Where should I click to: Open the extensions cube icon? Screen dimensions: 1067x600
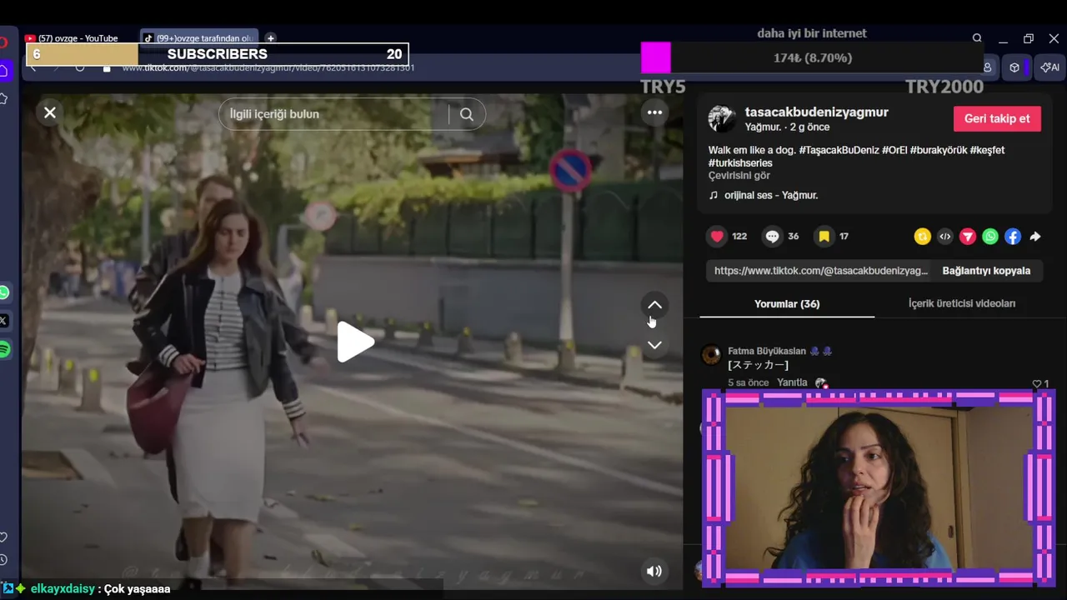click(x=1014, y=67)
